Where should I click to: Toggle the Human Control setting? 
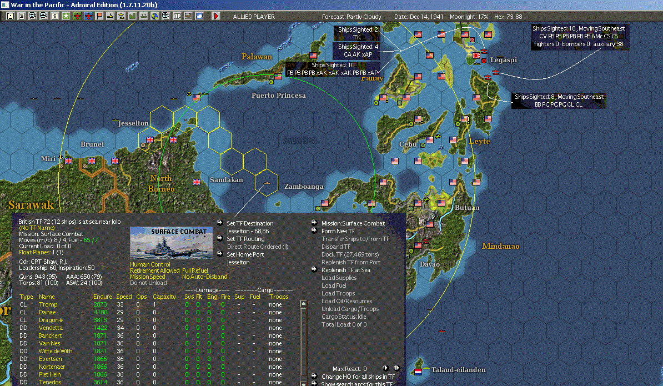[150, 264]
